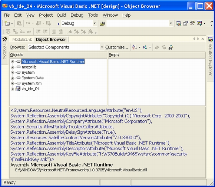215x187 pixels.
Task: Expand the mscorlib tree node
Action: [12, 67]
